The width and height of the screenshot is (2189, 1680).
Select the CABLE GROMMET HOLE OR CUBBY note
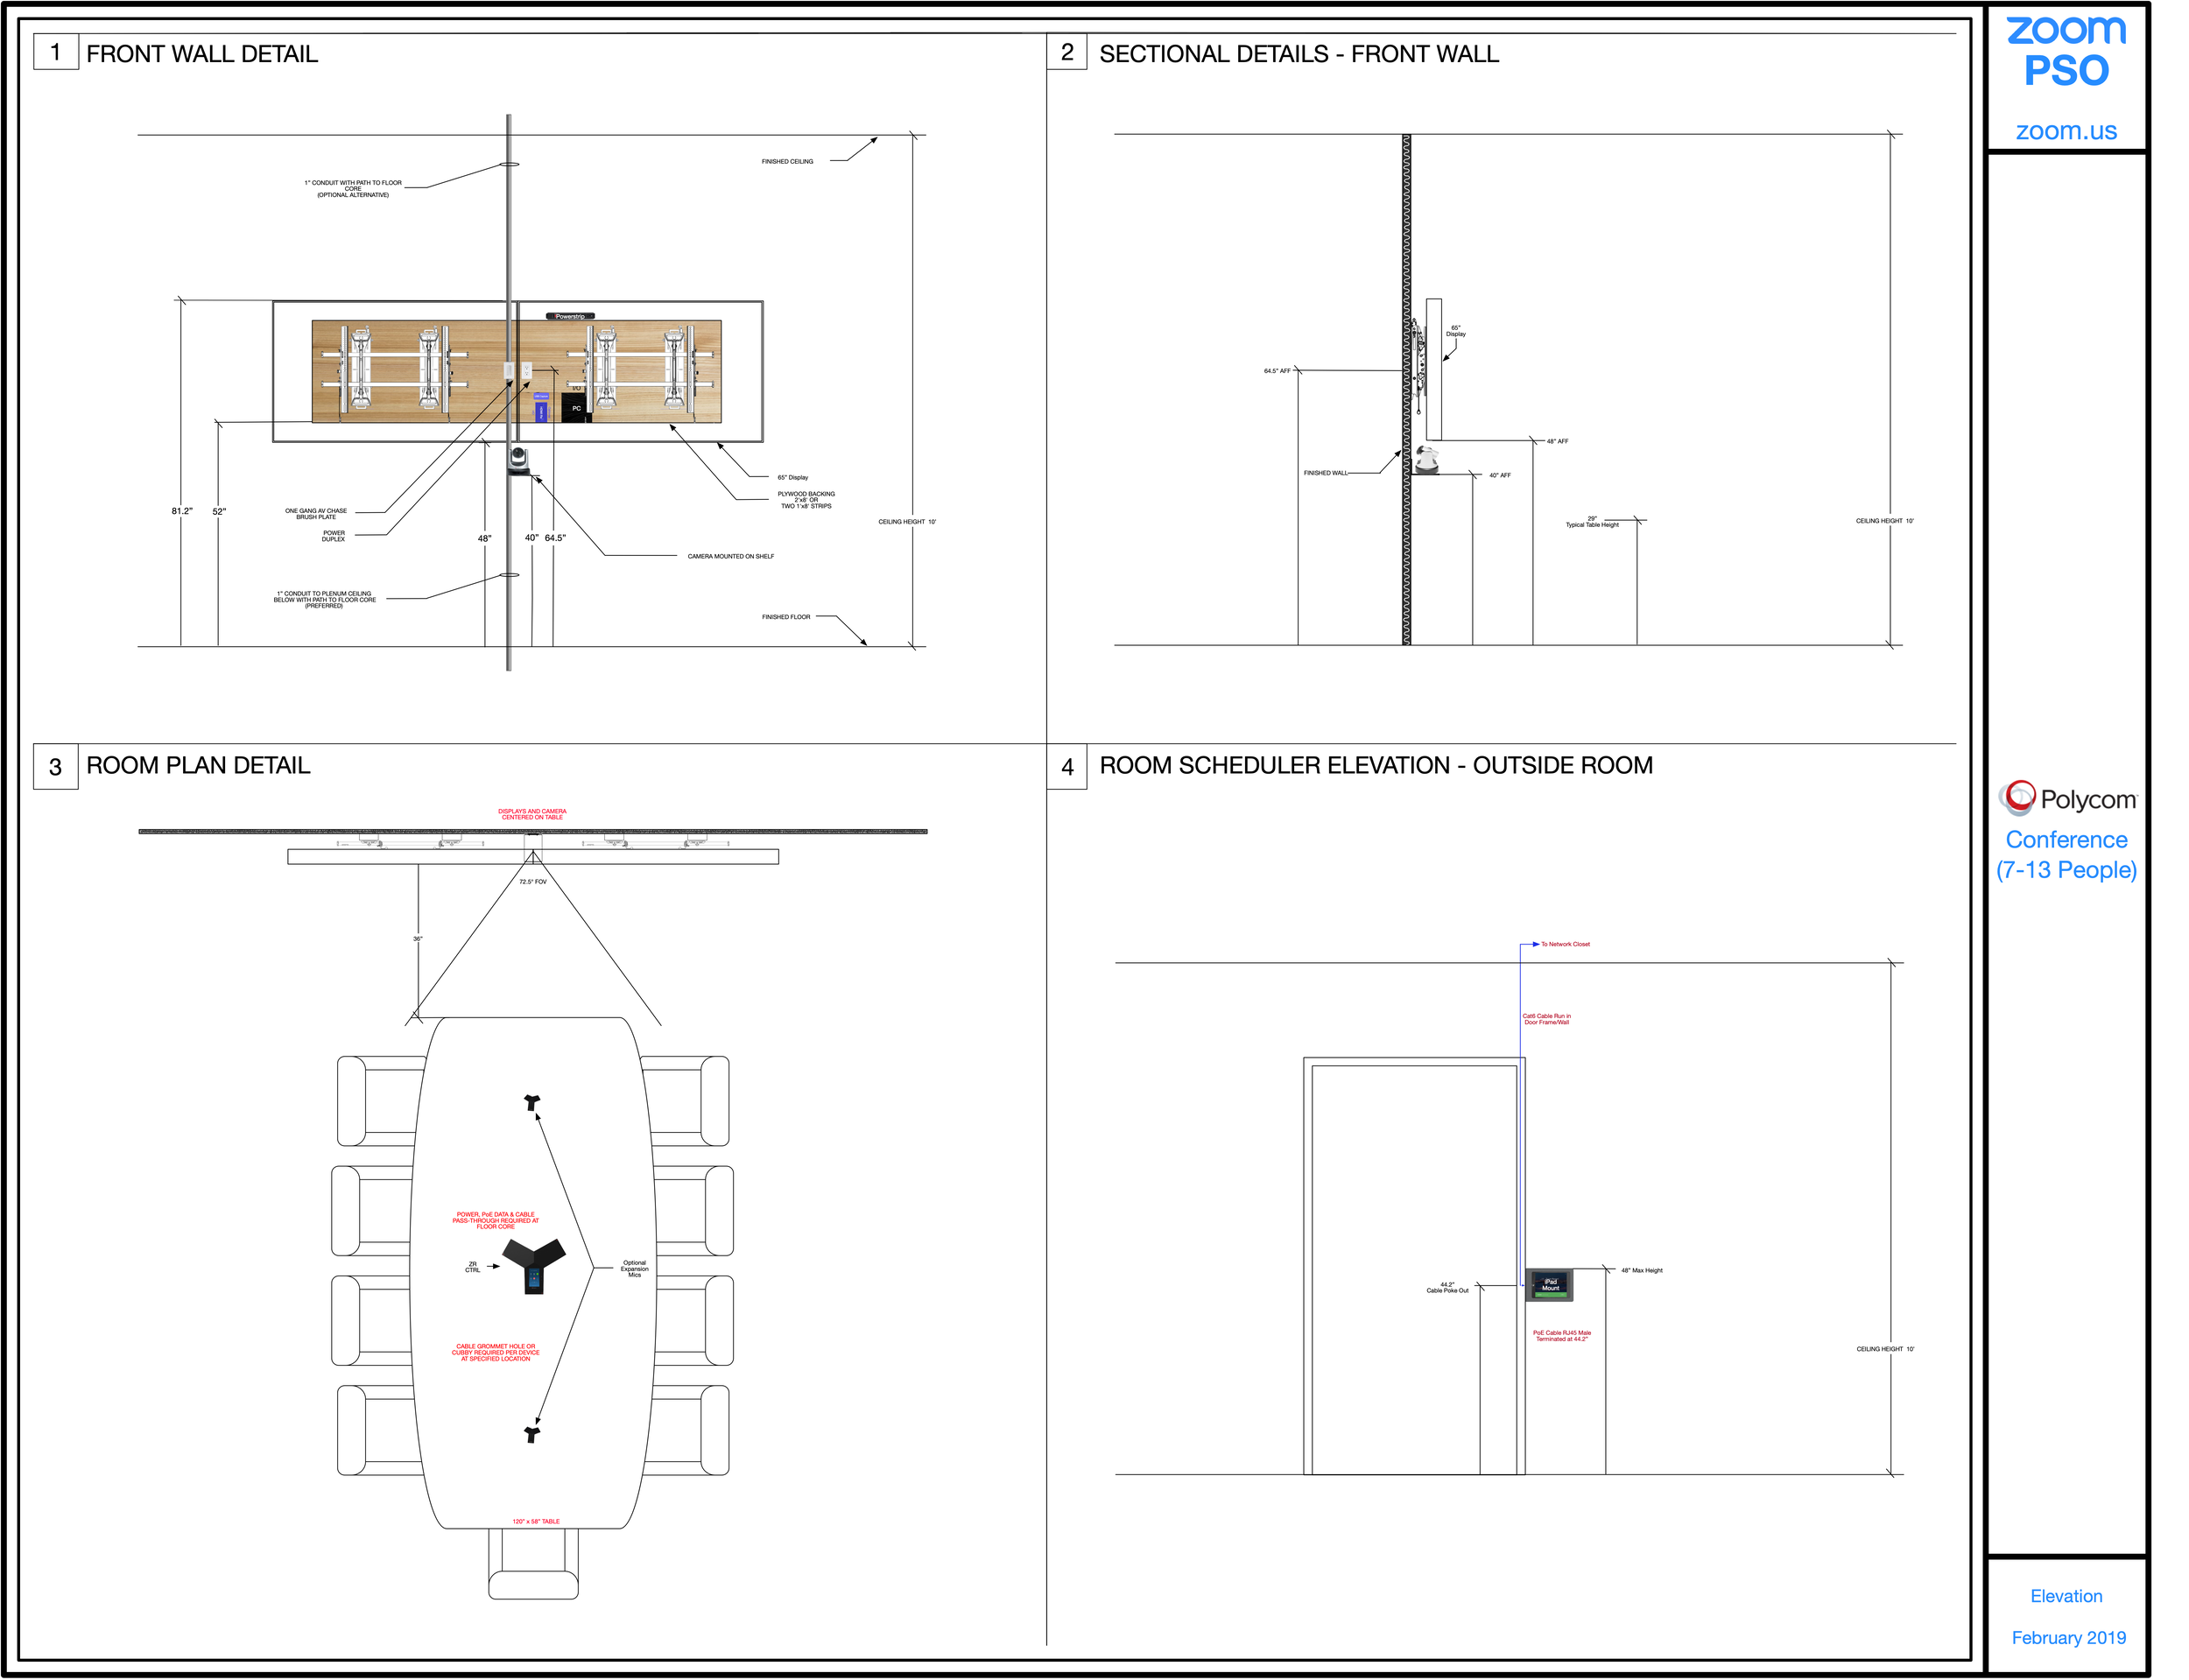pos(495,1352)
